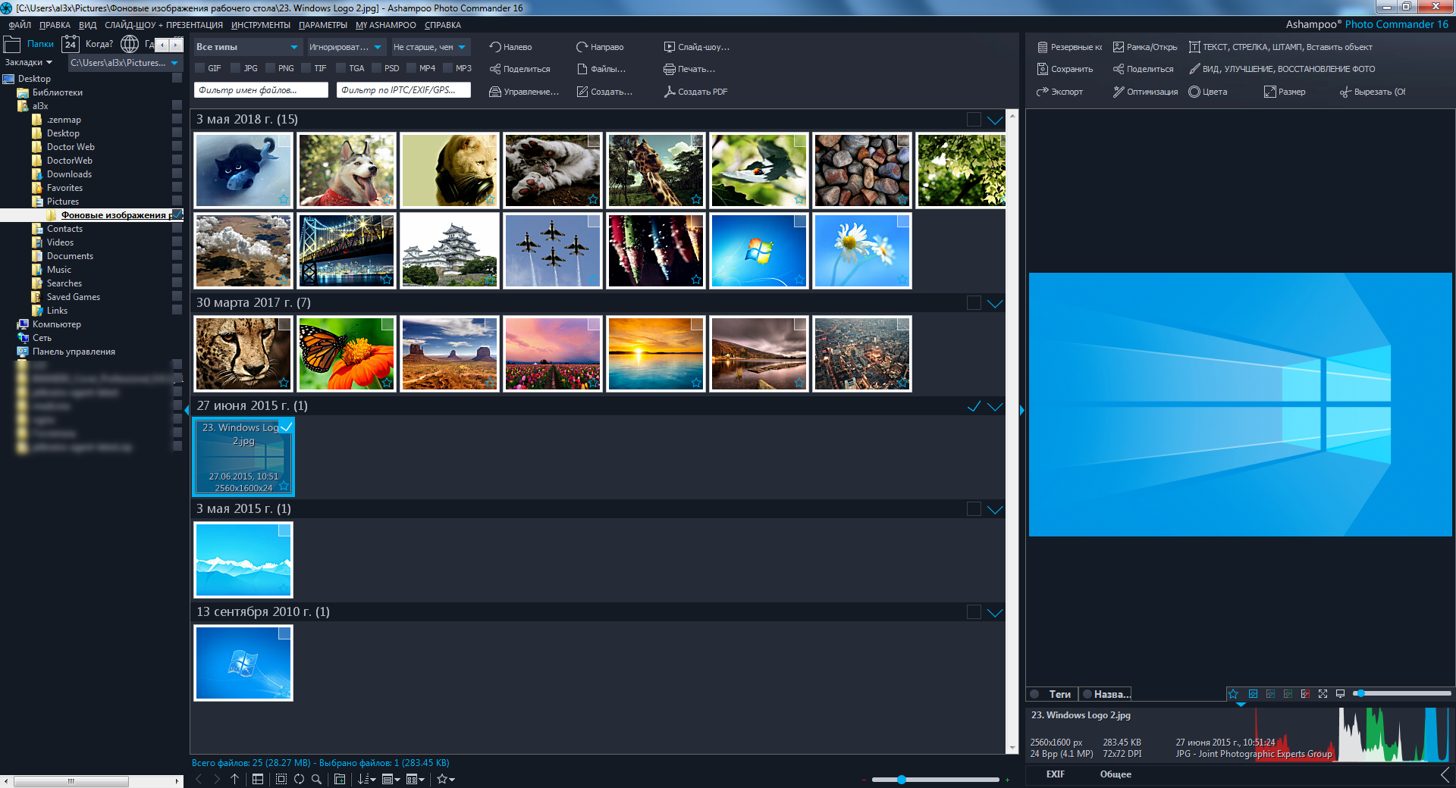
Task: Open path dropdown C:\Users\al3x\Pictures
Action: point(125,63)
